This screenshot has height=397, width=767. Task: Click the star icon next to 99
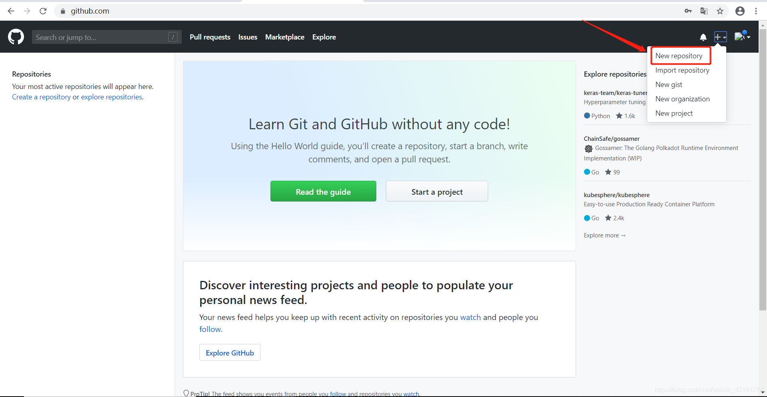(608, 172)
